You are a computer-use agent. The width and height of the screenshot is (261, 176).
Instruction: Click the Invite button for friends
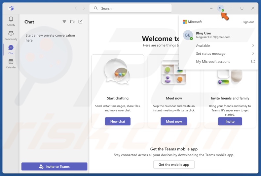230,122
